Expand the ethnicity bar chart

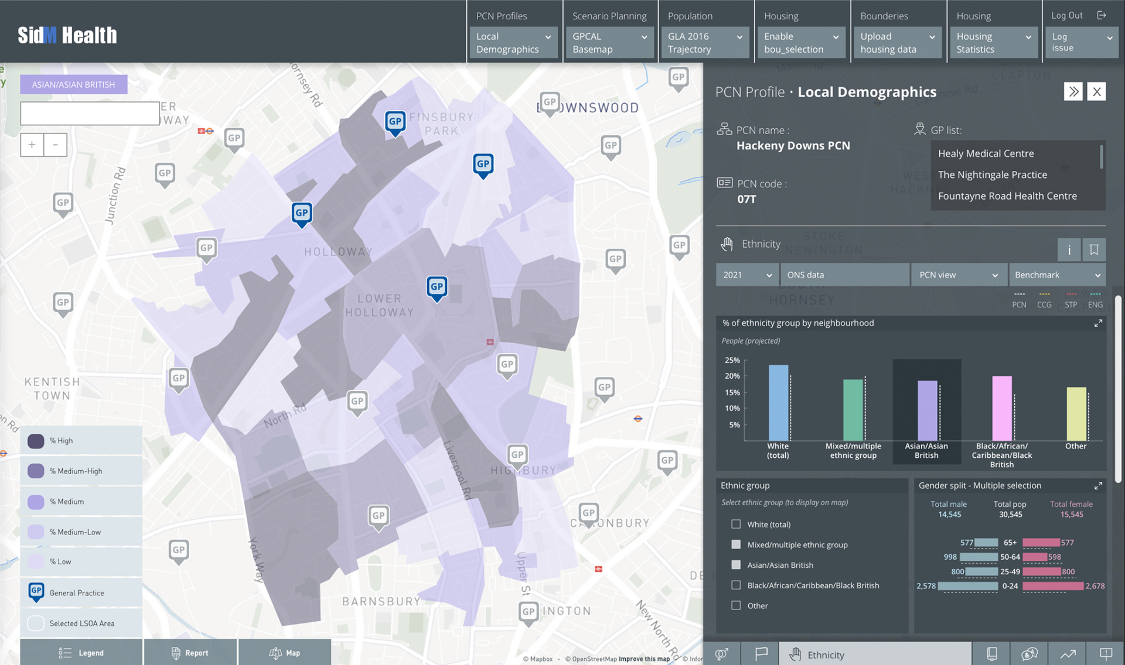click(1098, 323)
